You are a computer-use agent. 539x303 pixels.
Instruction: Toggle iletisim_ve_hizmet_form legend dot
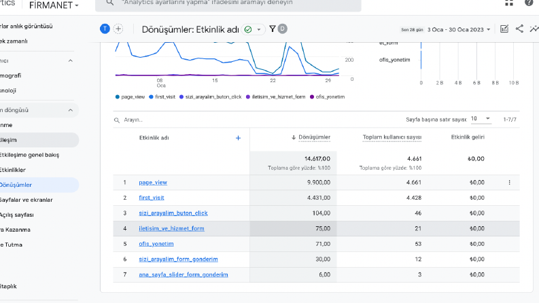coord(248,97)
